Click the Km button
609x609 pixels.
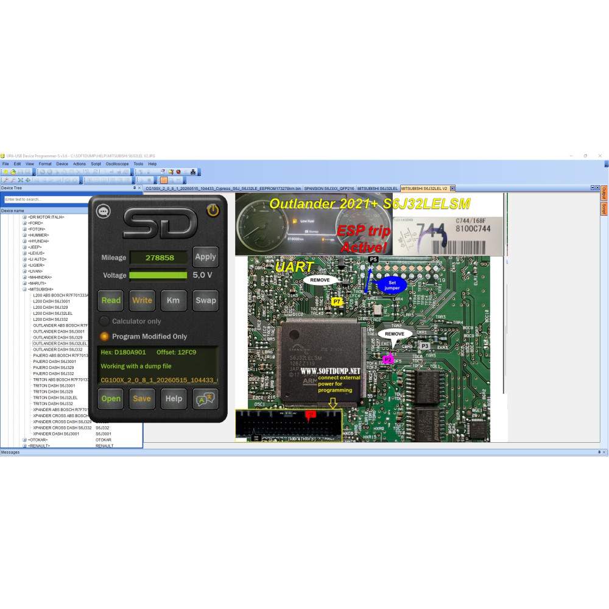click(173, 300)
